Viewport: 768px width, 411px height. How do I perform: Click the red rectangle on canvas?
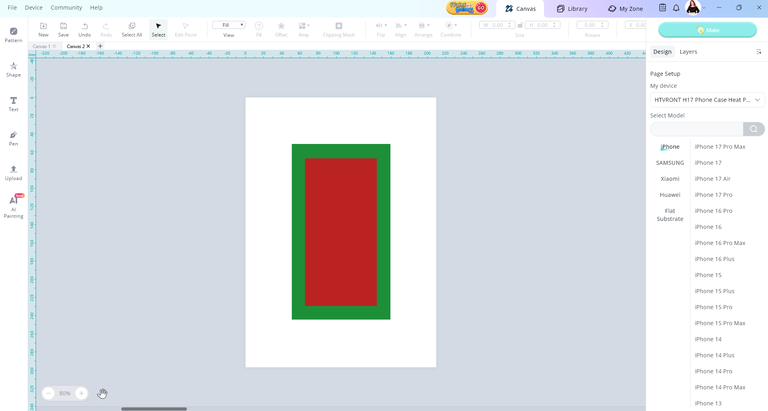tap(341, 232)
